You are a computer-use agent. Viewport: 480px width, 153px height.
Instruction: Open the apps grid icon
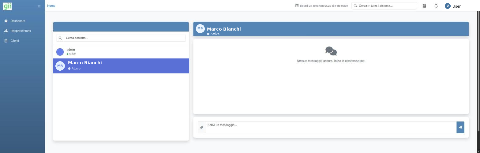pyautogui.click(x=424, y=6)
